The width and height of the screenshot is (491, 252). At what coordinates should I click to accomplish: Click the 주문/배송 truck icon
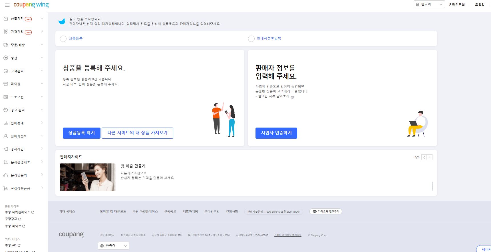6,45
